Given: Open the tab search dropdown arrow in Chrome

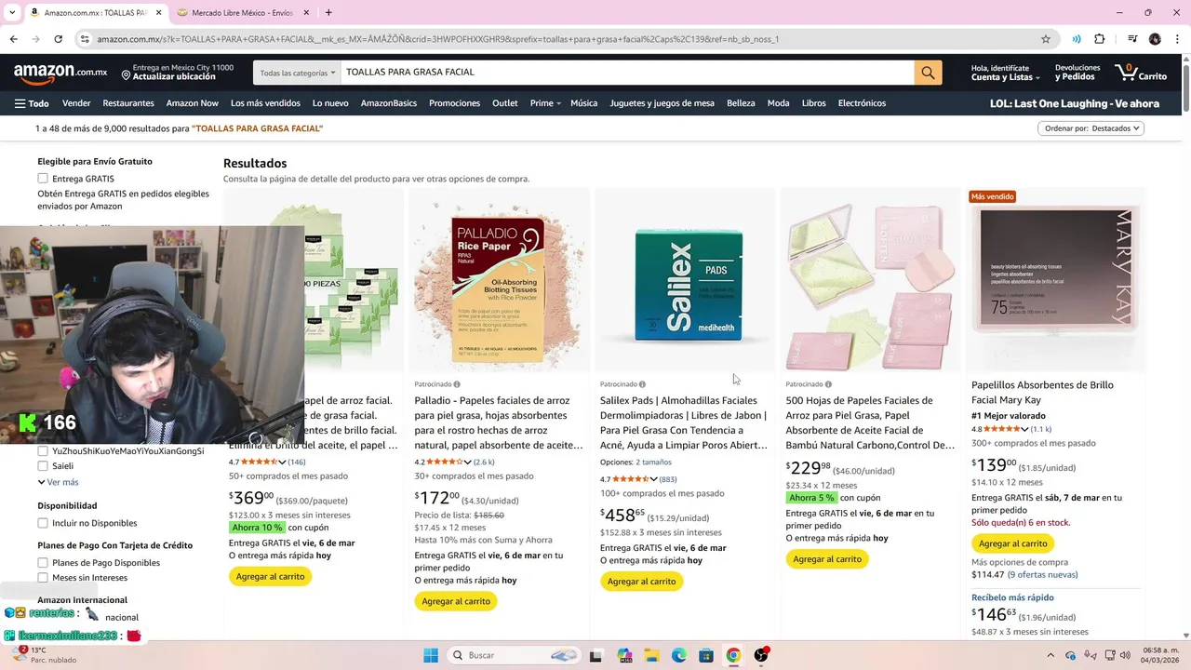Looking at the screenshot, I should [x=12, y=12].
